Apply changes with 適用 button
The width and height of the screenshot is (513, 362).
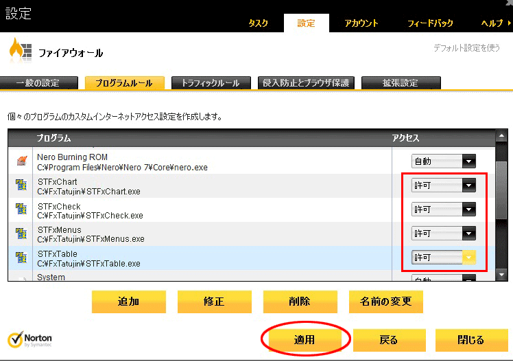click(305, 340)
